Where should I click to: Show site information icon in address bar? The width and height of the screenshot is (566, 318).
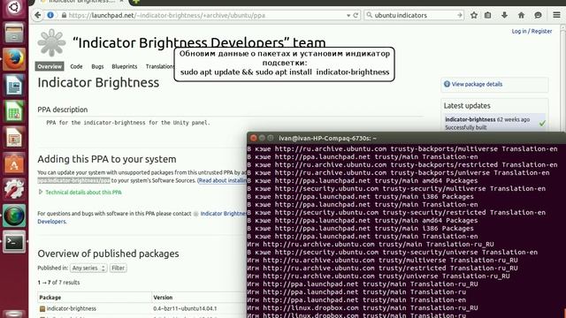pyautogui.click(x=50, y=15)
